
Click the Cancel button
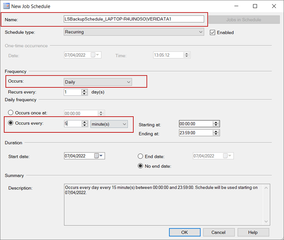219,232
